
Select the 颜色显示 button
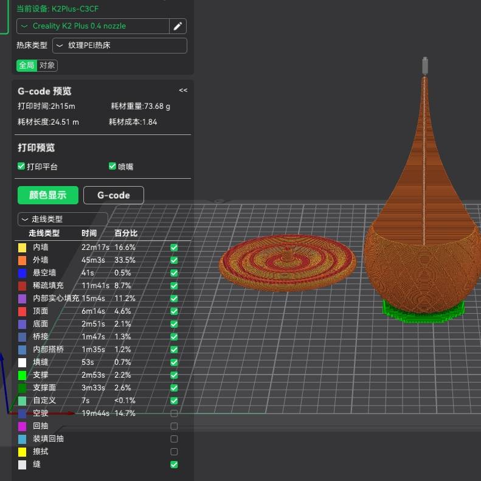coord(48,195)
